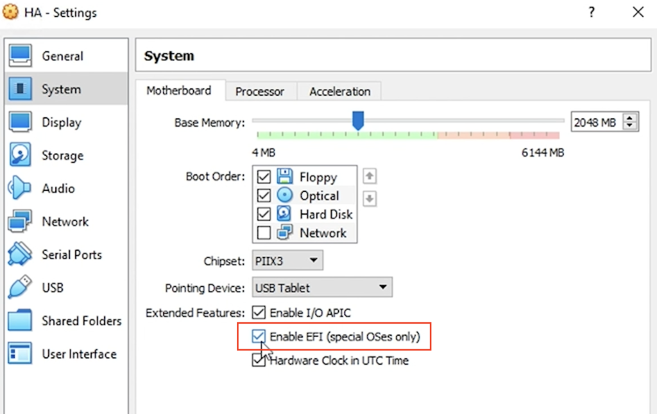Decrease base memory with down stepper arrow
657x414 pixels.
pyautogui.click(x=629, y=126)
